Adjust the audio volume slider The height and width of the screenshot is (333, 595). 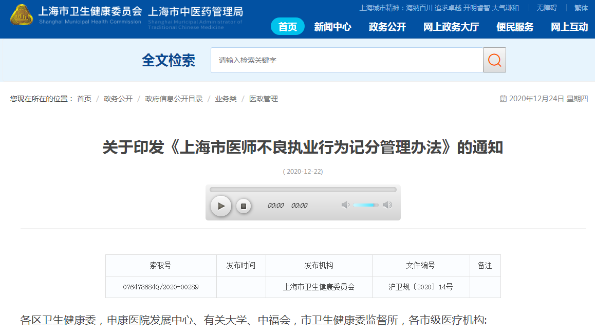(366, 205)
